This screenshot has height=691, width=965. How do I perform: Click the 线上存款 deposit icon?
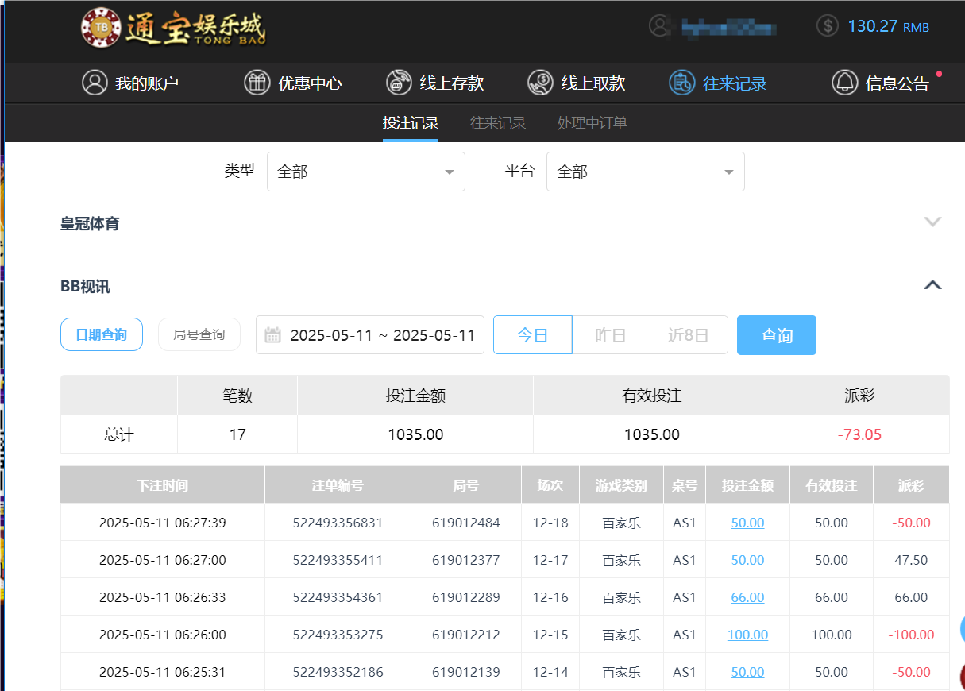(x=398, y=82)
